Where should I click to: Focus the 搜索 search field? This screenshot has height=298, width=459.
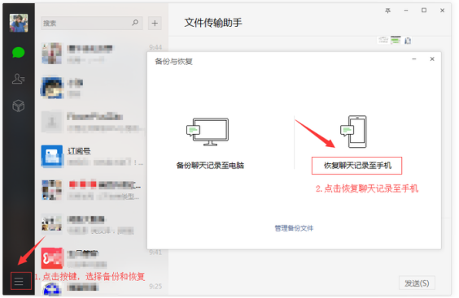pos(92,23)
